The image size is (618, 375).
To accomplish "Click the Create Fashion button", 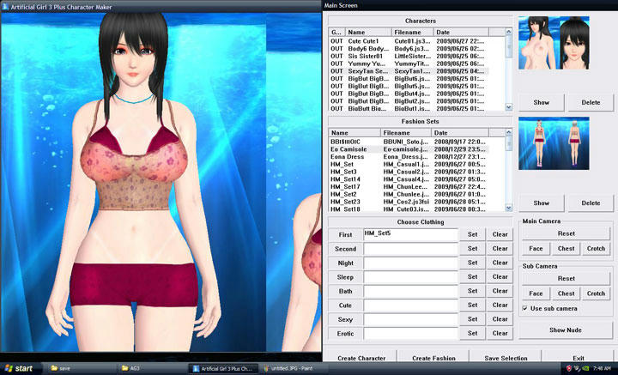I will click(433, 358).
